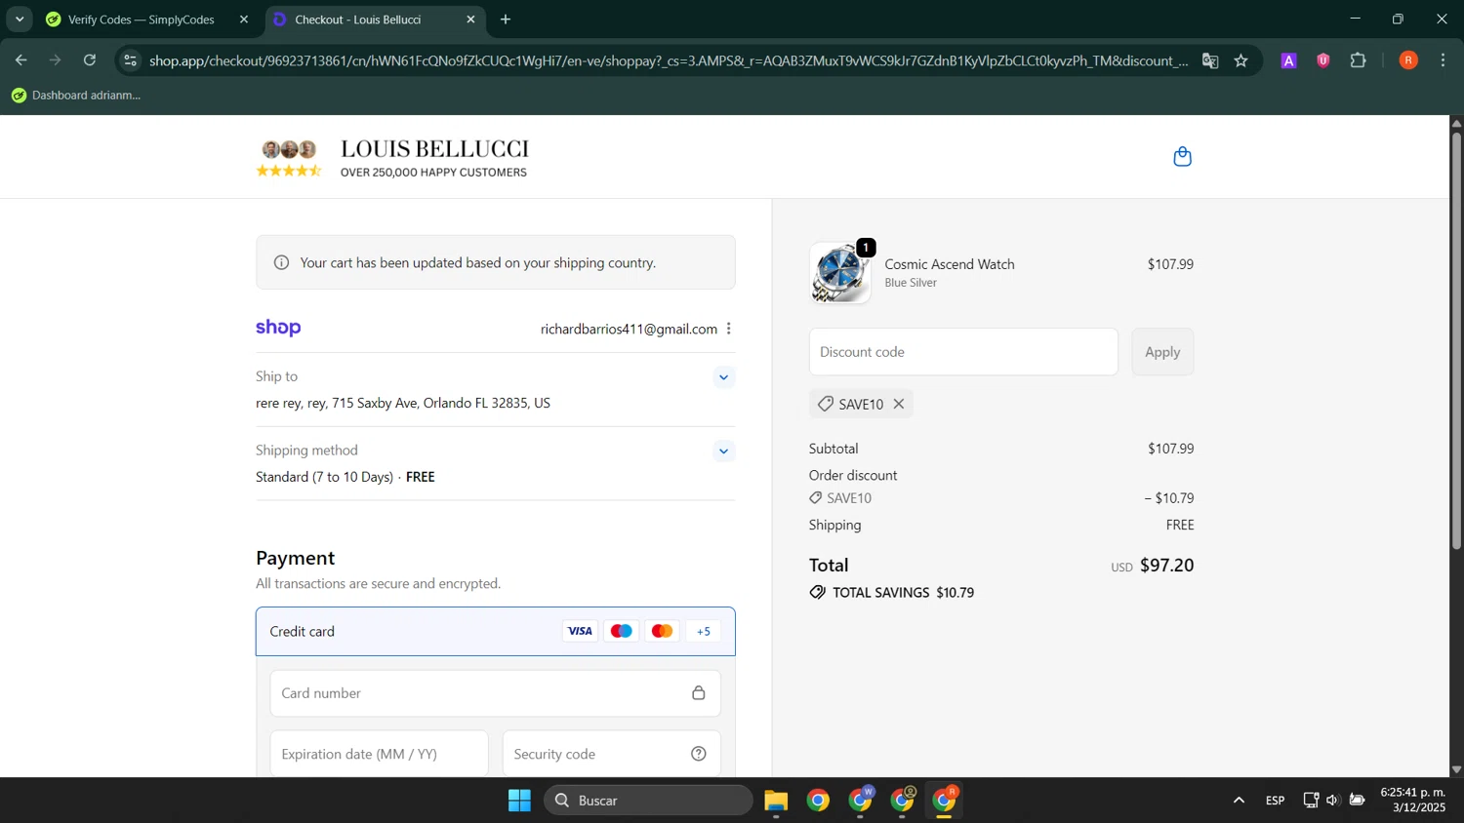1464x823 pixels.
Task: Switch to Verify Codes SimplyCodes tab
Action: click(x=142, y=20)
